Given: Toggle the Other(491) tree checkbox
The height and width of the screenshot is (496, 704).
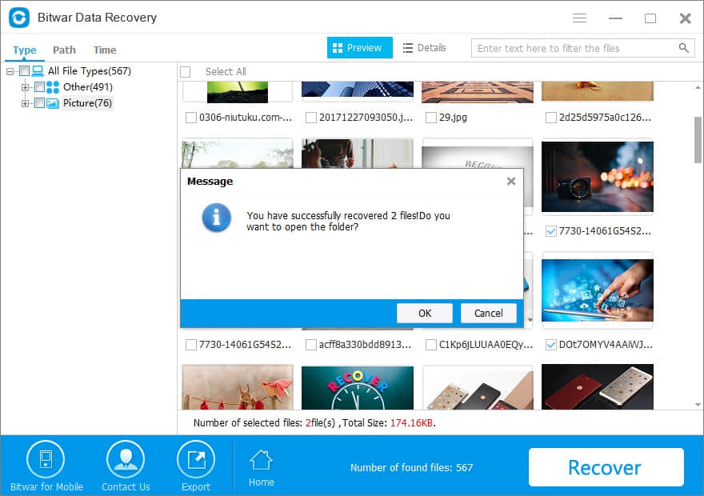Looking at the screenshot, I should point(39,87).
